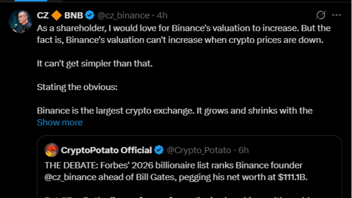Open quoted post via 6h timestamp
The height and width of the screenshot is (198, 352).
click(244, 150)
